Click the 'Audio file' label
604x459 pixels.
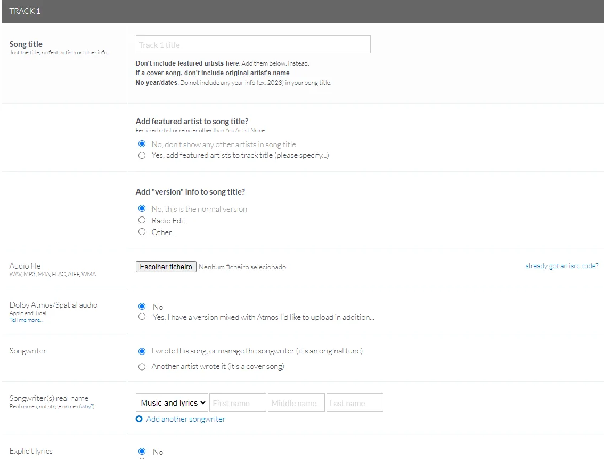click(x=25, y=266)
